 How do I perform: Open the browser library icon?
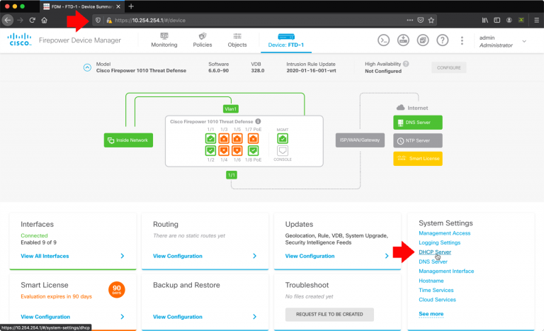[x=485, y=20]
